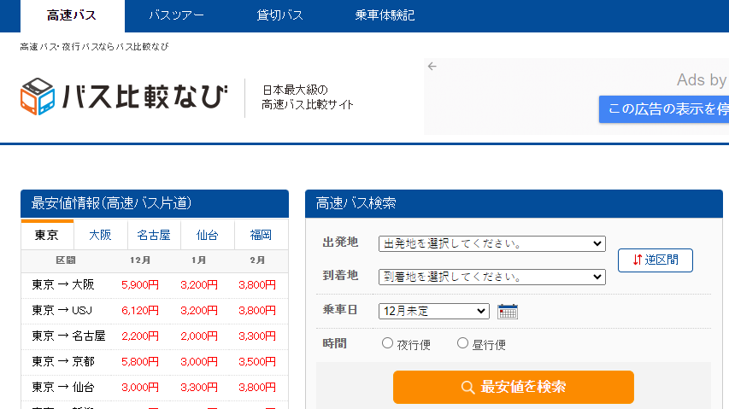Click the 高速バス・夜行バスならバス比較なび text

point(94,46)
